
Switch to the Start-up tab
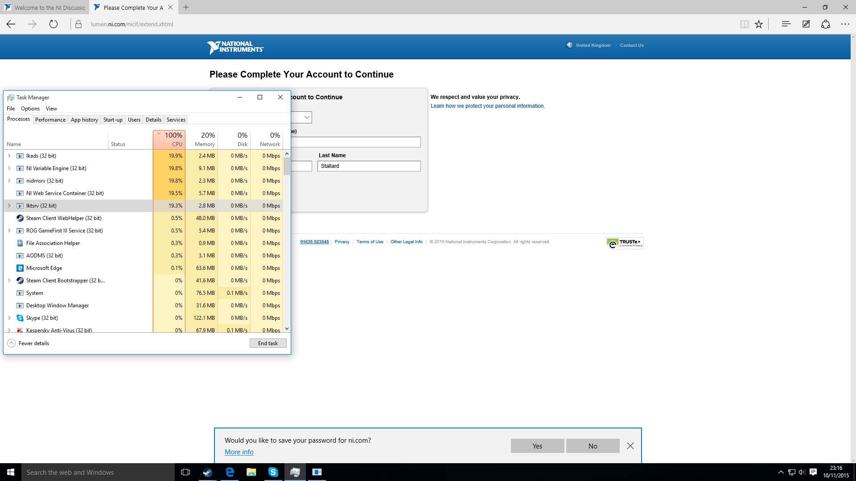[x=113, y=119]
